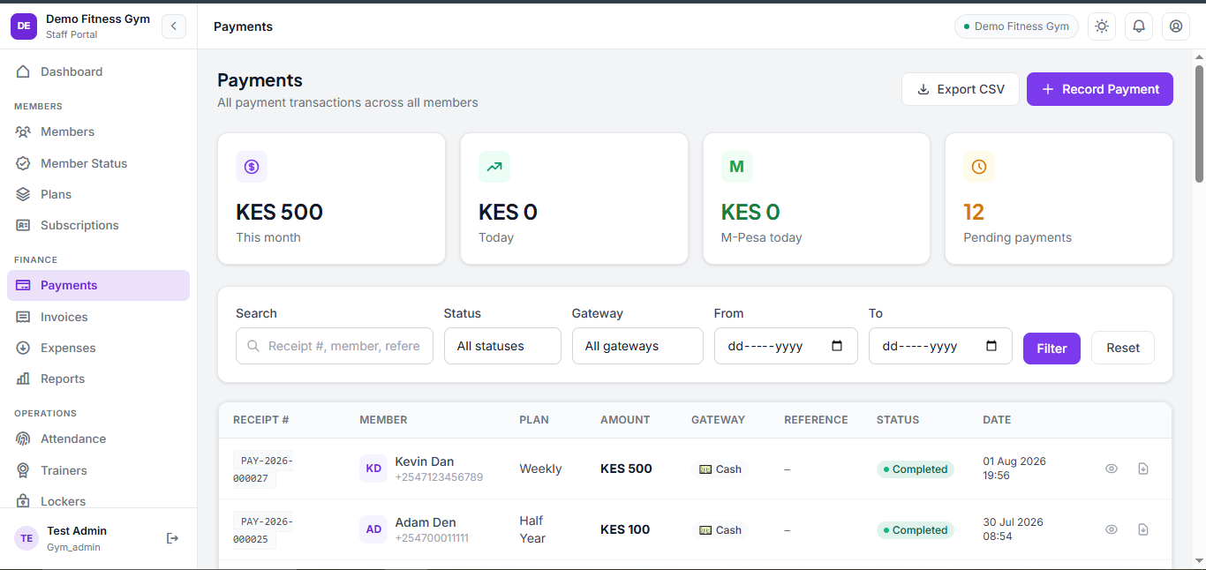Viewport: 1206px width, 570px height.
Task: Click the KD avatar for Kevin Dan
Action: coord(373,469)
